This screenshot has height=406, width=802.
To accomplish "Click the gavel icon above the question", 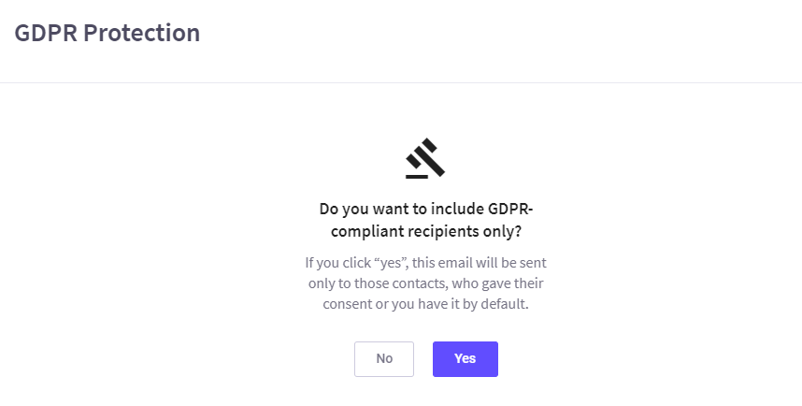I will pyautogui.click(x=425, y=158).
